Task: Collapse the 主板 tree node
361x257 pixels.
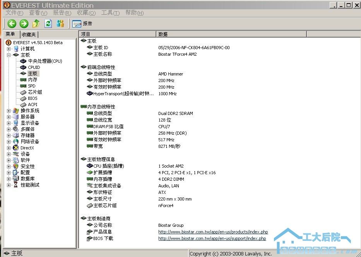Action: (x=9, y=55)
